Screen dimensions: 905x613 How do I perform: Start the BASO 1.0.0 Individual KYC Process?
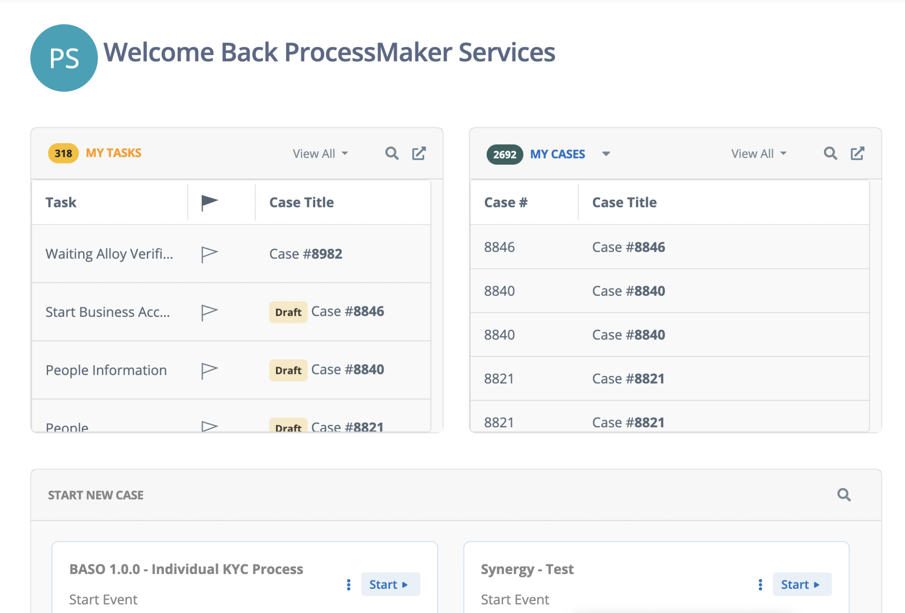coord(390,584)
